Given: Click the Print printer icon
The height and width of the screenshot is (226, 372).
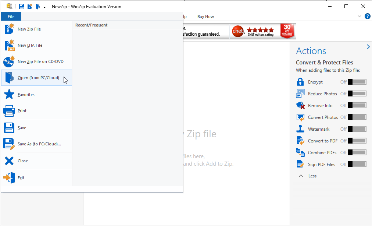Looking at the screenshot, I should coord(9,111).
